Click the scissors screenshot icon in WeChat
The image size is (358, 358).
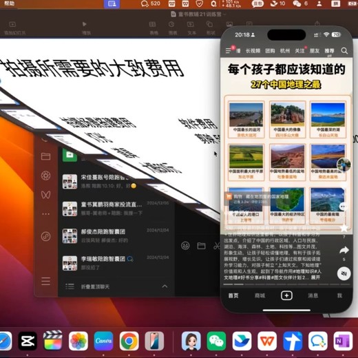pos(217,246)
